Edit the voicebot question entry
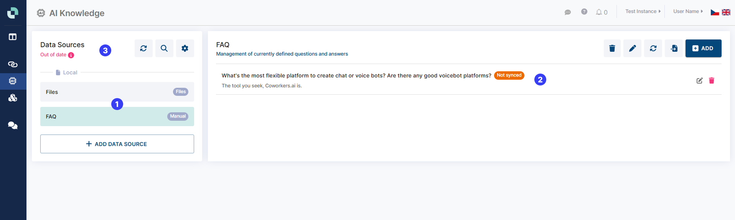This screenshot has height=220, width=735. click(x=699, y=80)
